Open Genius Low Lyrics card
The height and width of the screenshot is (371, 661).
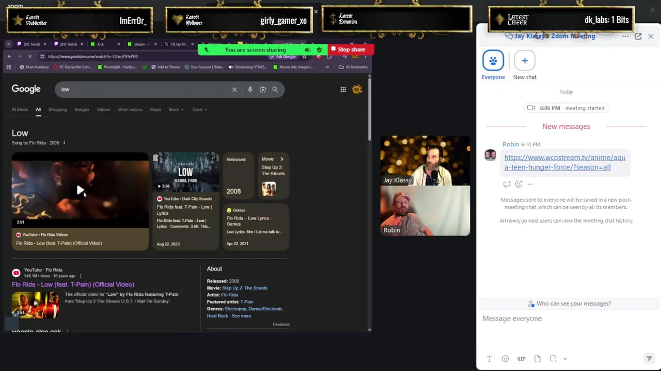[x=256, y=227]
